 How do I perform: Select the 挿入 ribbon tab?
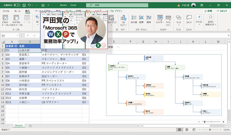coord(28,11)
